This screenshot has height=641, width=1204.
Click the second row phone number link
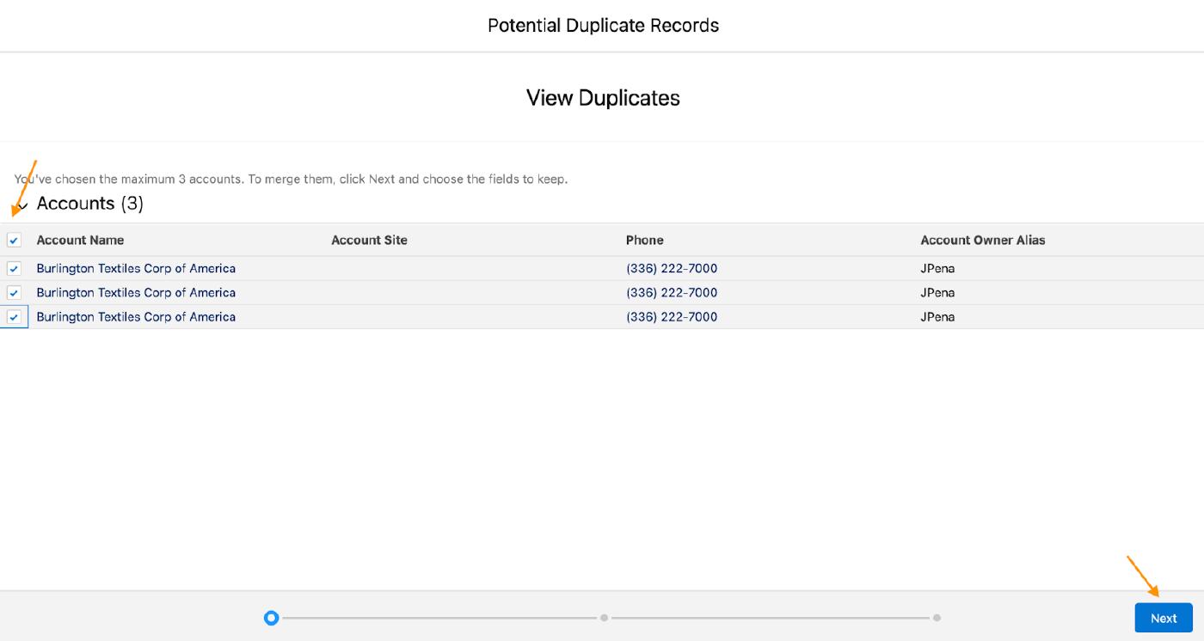(671, 293)
